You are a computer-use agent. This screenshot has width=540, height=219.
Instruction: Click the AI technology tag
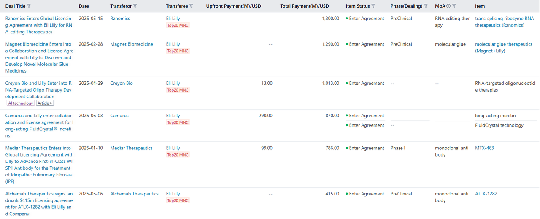tap(20, 103)
